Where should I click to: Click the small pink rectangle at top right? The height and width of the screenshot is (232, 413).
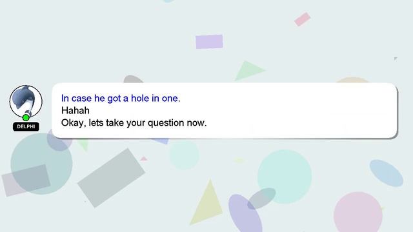coord(303,19)
